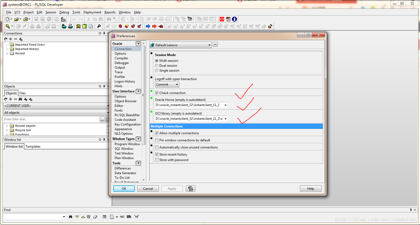The image size is (420, 225).
Task: Click the add connection plus icon
Action: point(11,39)
